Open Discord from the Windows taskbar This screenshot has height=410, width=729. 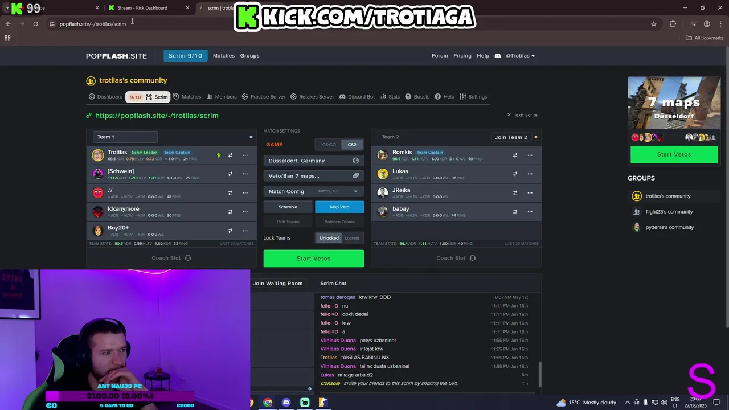tap(286, 403)
